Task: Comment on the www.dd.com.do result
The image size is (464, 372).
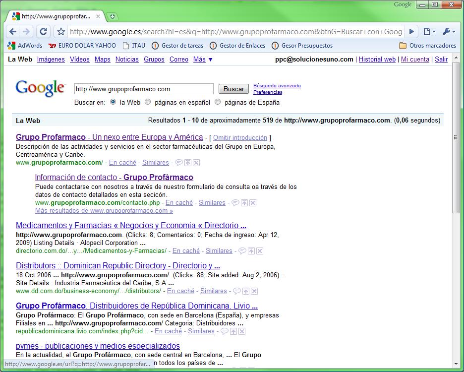Action: (x=237, y=291)
